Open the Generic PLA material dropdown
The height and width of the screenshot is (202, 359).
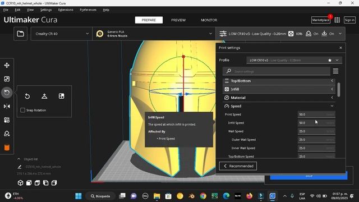point(154,34)
